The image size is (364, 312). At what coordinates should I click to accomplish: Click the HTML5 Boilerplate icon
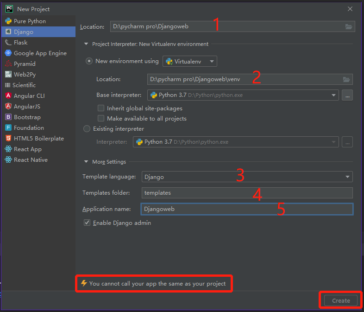(8, 138)
